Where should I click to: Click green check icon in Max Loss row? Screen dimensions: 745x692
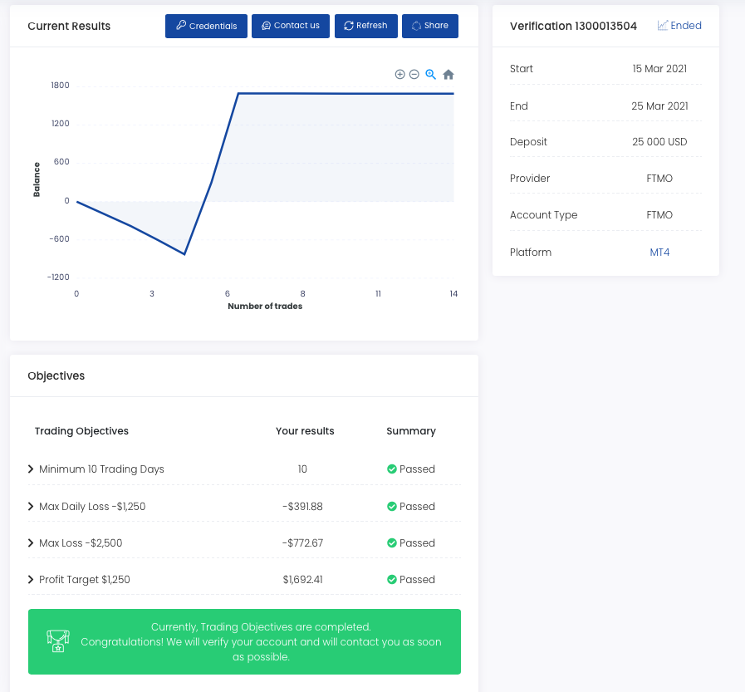[x=392, y=543]
